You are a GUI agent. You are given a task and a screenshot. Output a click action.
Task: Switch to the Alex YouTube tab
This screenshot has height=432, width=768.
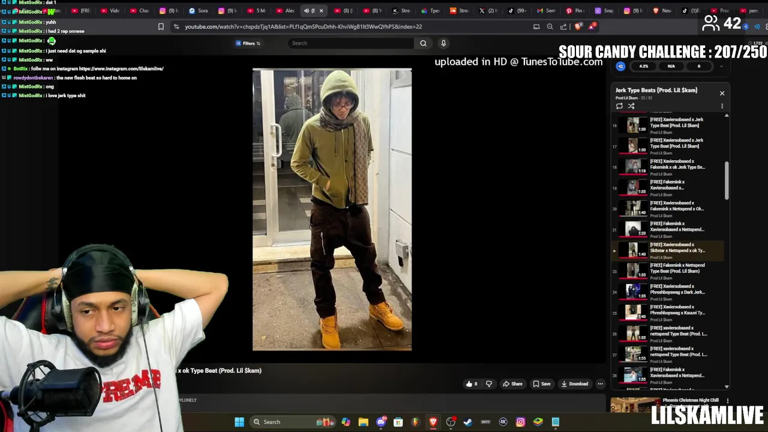pyautogui.click(x=286, y=11)
